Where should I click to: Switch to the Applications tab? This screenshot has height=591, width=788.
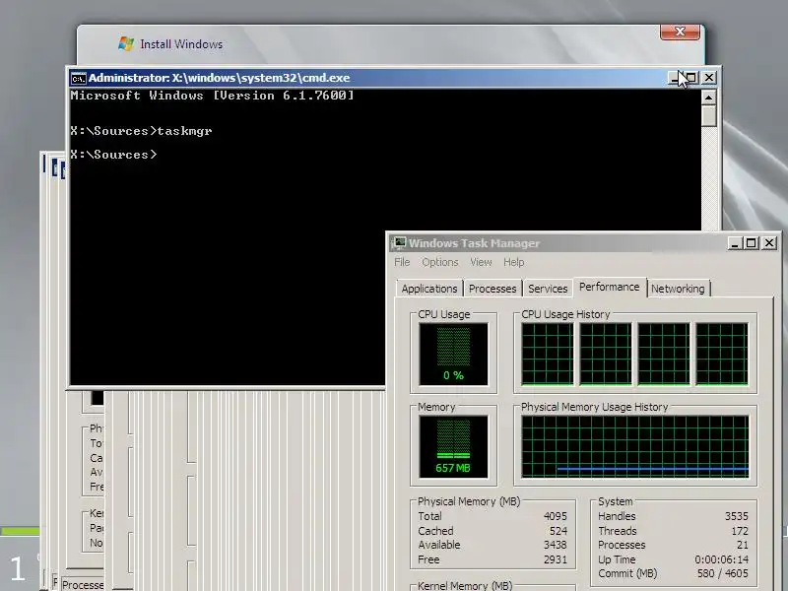(x=429, y=289)
